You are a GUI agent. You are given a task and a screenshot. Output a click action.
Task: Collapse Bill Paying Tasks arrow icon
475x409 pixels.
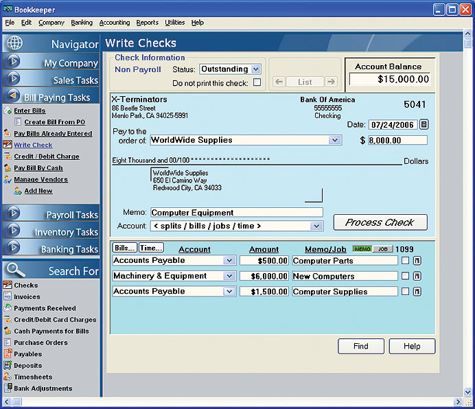coord(13,95)
